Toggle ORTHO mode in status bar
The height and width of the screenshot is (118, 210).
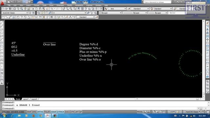[40, 112]
